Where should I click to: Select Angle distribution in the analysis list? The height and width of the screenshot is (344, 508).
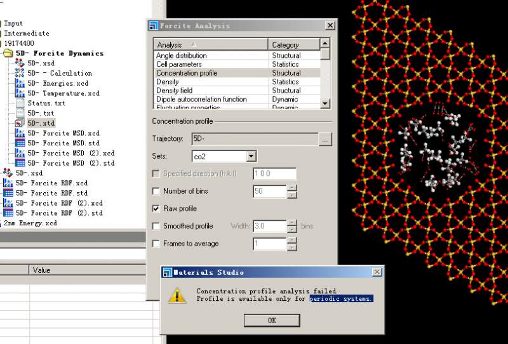(x=237, y=55)
